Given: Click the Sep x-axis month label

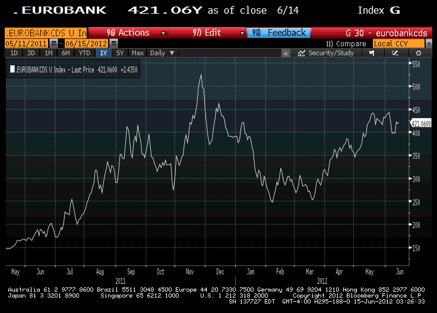Looking at the screenshot, I should pos(131,271).
